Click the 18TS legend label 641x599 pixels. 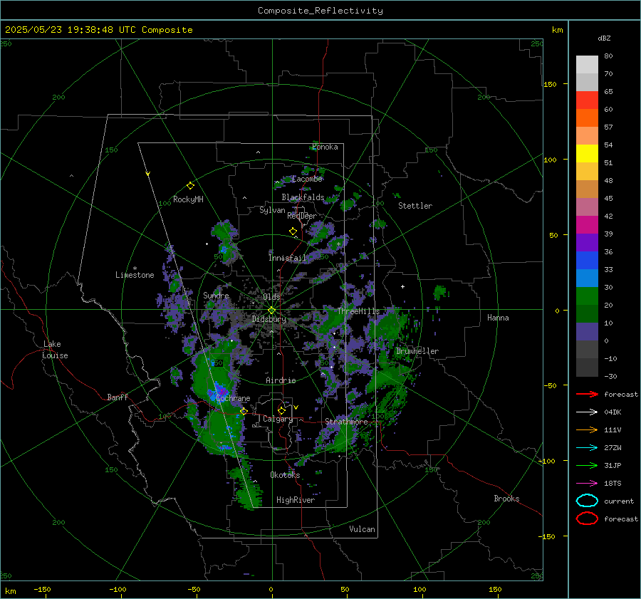613,484
